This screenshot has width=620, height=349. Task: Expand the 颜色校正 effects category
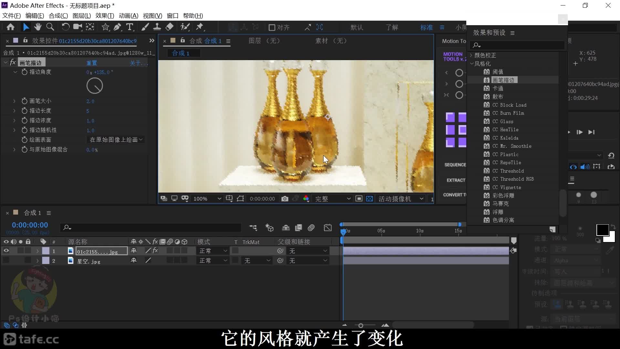471,55
